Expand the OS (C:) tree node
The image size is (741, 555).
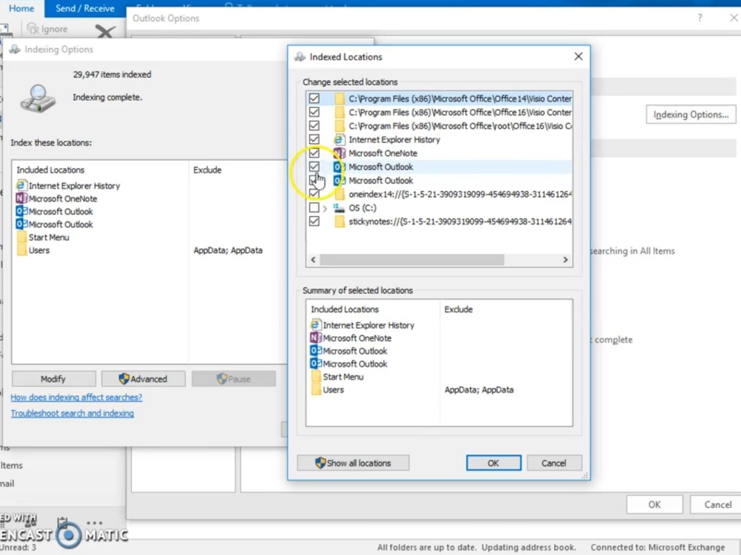325,208
